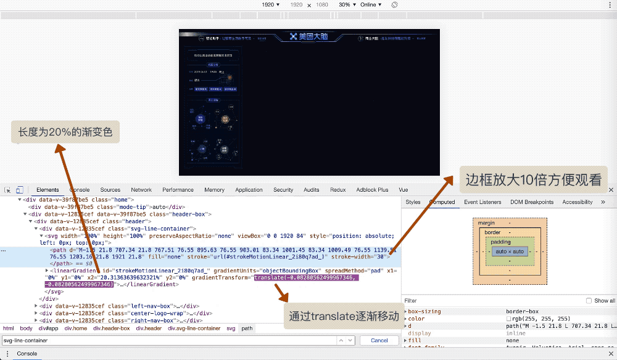Click the color property's white swatch
The image size is (617, 360).
(509, 319)
